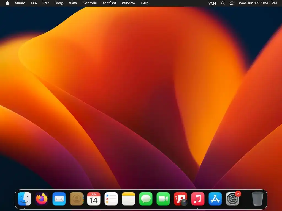
Task: Open the Edit menu
Action: (45, 3)
